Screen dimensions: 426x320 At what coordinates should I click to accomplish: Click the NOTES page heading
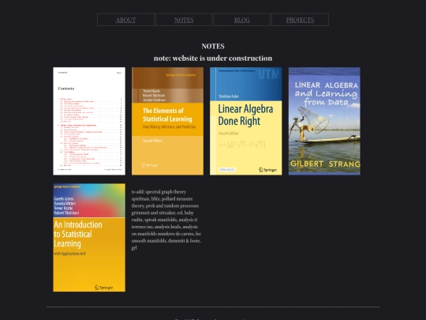(213, 47)
